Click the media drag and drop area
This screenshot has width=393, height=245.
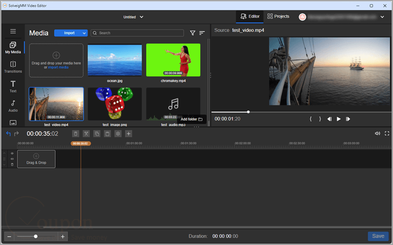click(56, 60)
